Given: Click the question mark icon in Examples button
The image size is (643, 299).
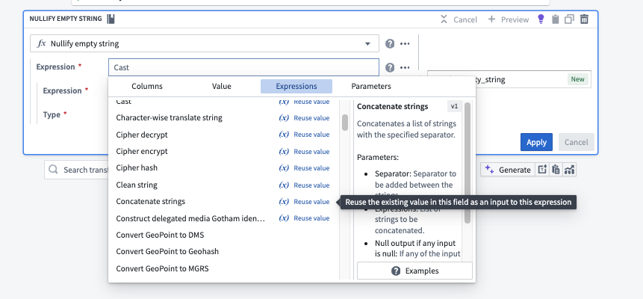Looking at the screenshot, I should [x=396, y=271].
